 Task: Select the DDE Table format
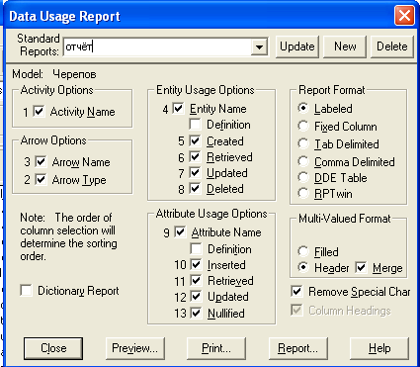point(303,177)
